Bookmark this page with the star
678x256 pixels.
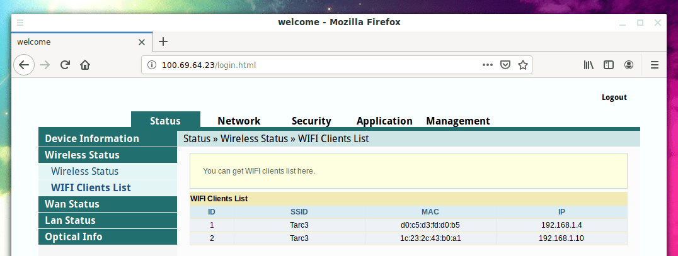[522, 65]
